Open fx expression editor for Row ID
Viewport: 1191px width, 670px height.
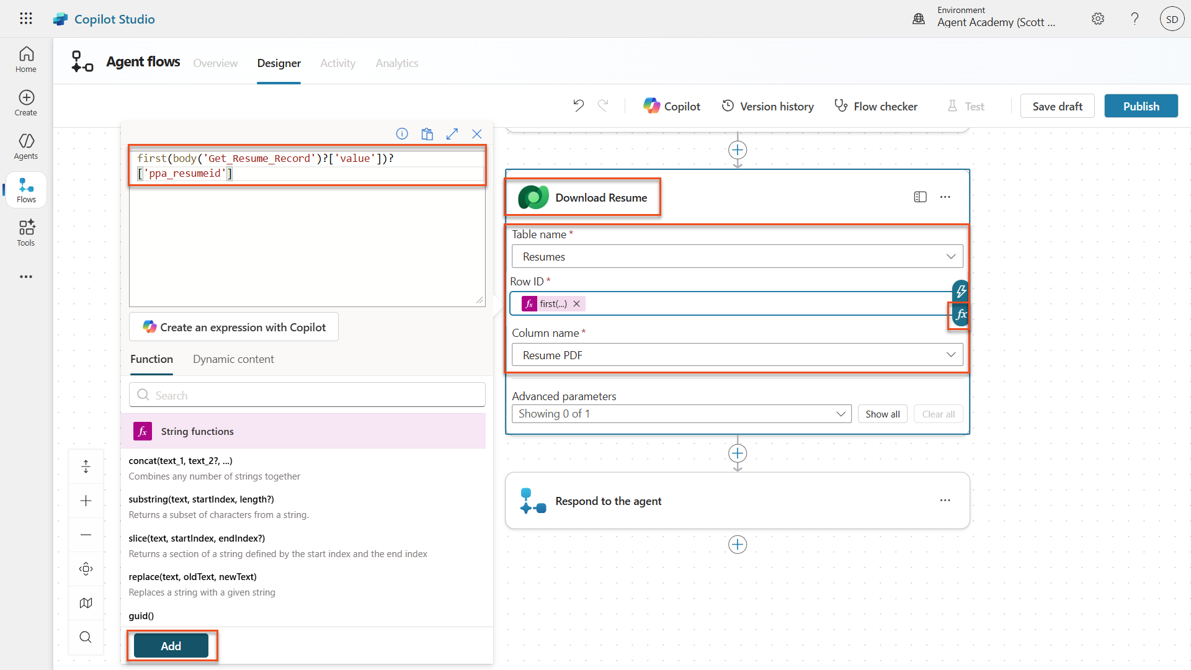(x=960, y=315)
